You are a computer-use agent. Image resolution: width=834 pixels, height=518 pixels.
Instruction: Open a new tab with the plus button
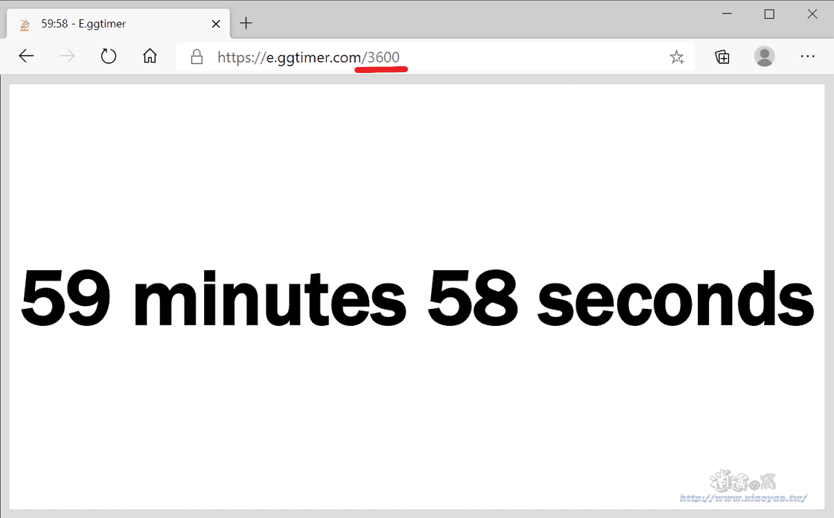[246, 23]
